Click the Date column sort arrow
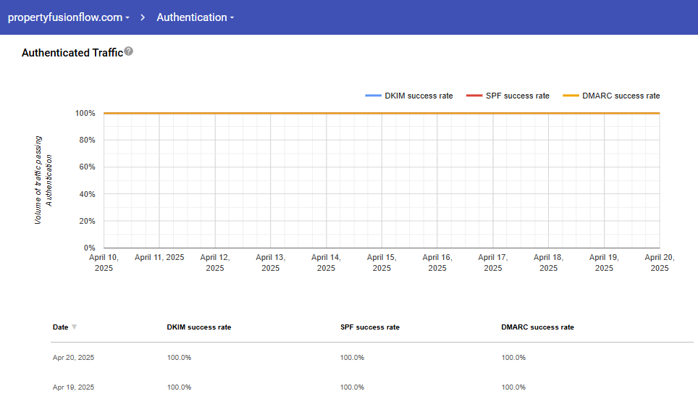The height and width of the screenshot is (407, 698). point(74,327)
